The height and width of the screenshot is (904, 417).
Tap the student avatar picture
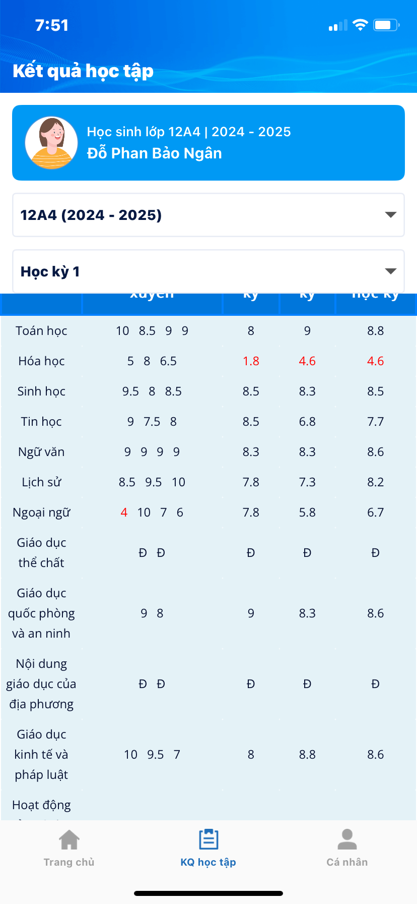pyautogui.click(x=51, y=143)
